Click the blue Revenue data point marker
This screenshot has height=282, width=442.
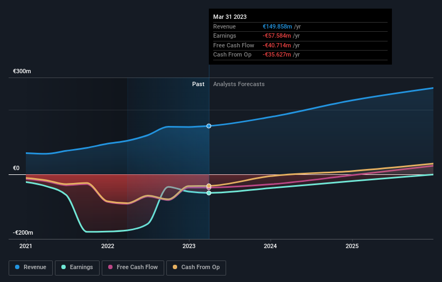(209, 126)
